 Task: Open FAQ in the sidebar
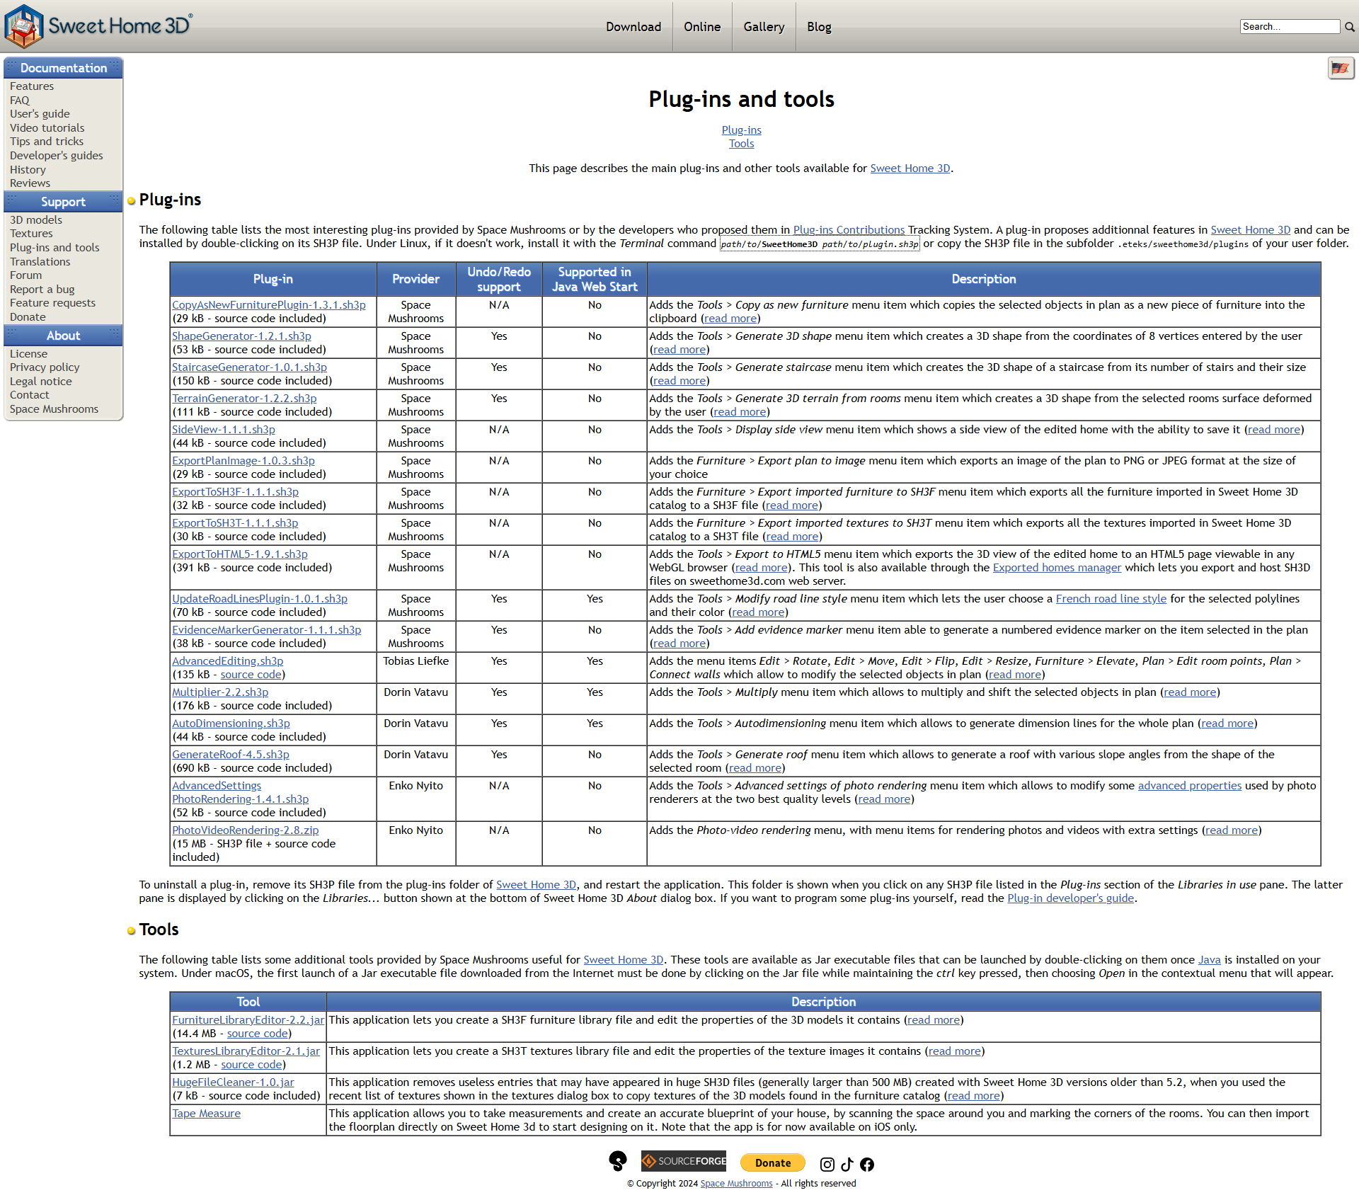point(20,100)
